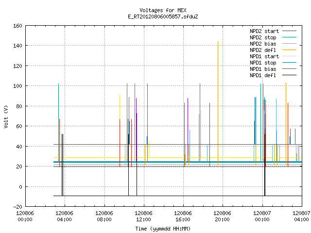Click the y-axis tick value -20
Viewport: 311px width, 233px height.
(17, 207)
